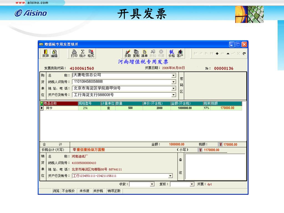Click the 复制 (copy) toolbar icon
This screenshot has width=284, height=213.
point(136,54)
